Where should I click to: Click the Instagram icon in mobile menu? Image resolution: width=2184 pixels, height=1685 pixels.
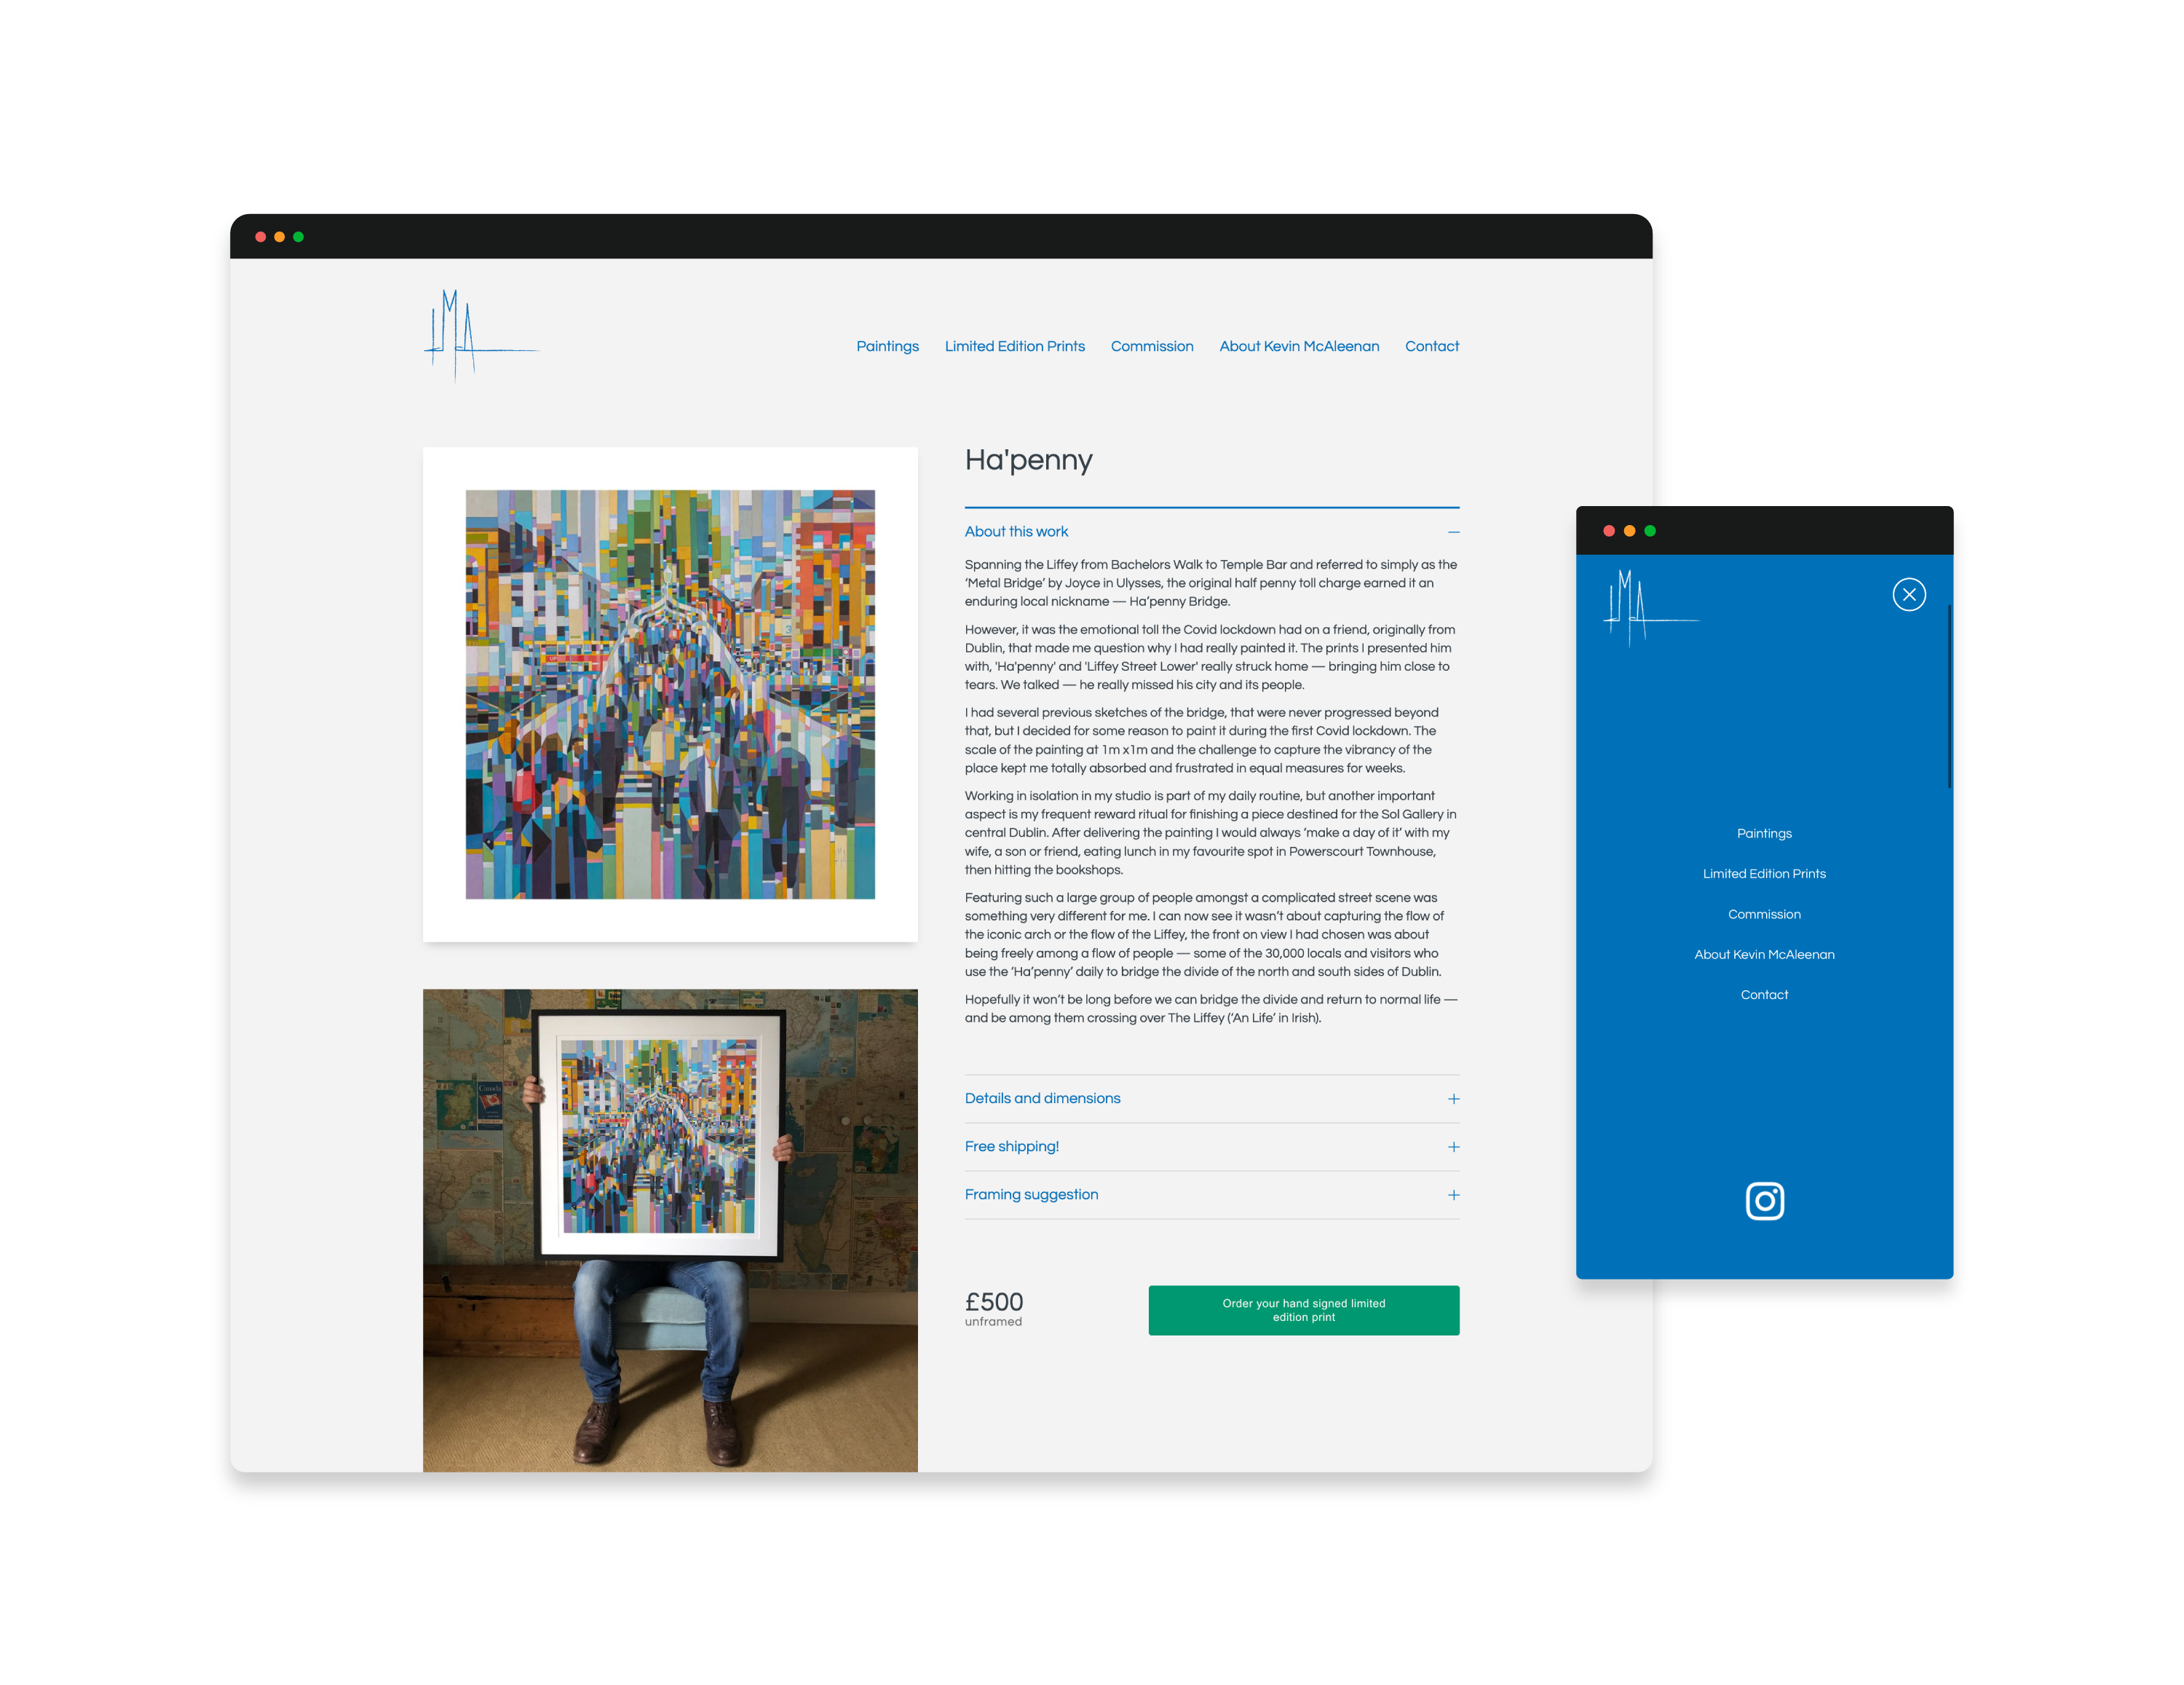coord(1764,1201)
